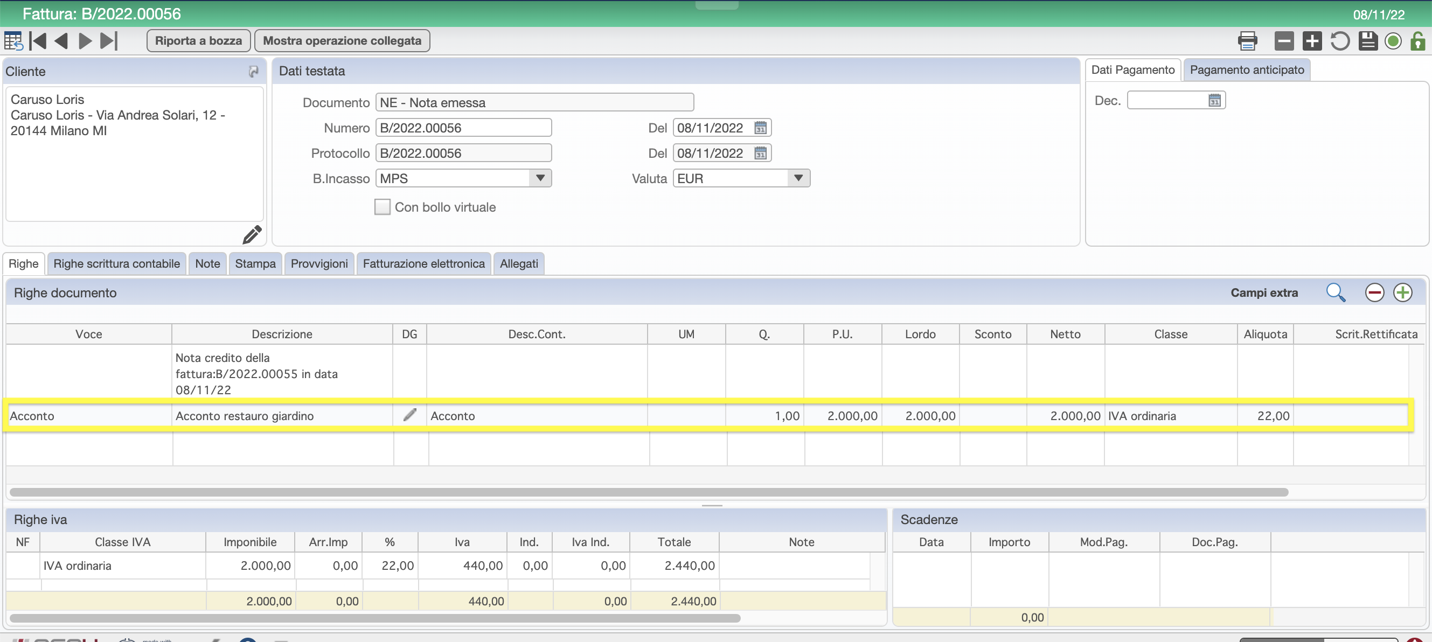Open calendar for Numero Del date

761,128
